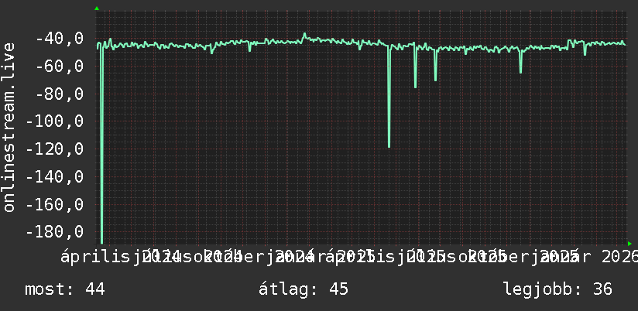This screenshot has width=638, height=311.
Task: Click the dip bottoming near -70
Action: (x=435, y=79)
